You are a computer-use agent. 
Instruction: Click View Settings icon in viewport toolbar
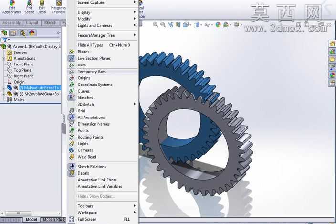click(x=237, y=25)
